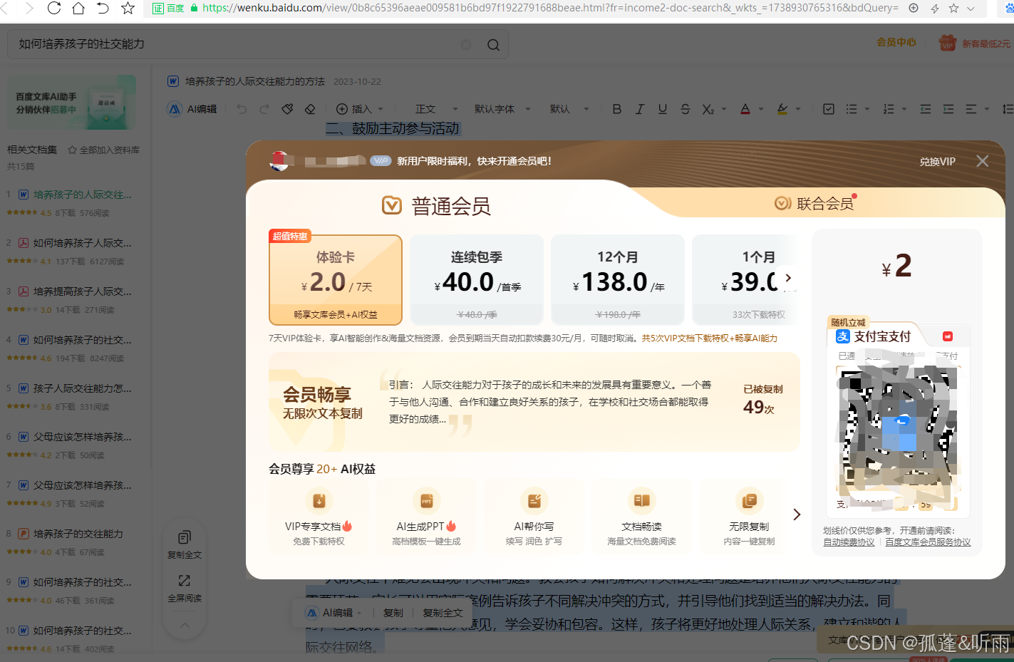Open the 默认字体 font dropdown
This screenshot has width=1014, height=662.
coord(502,109)
